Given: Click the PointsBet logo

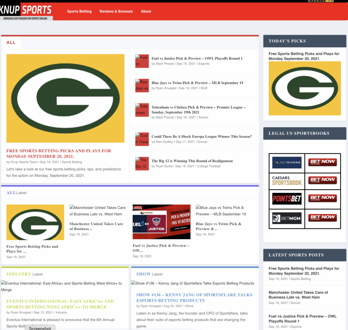Looking at the screenshot, I should 287,198.
